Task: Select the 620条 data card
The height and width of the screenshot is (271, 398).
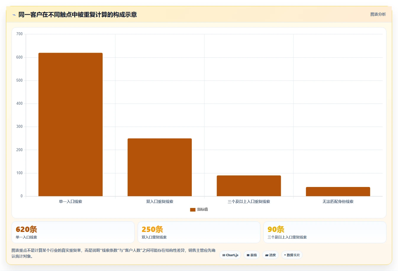Action: click(73, 232)
